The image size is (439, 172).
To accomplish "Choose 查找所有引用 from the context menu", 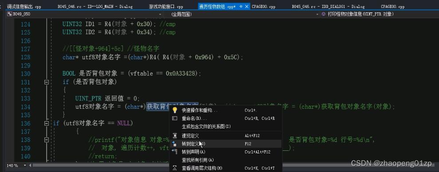I will coord(225,160).
